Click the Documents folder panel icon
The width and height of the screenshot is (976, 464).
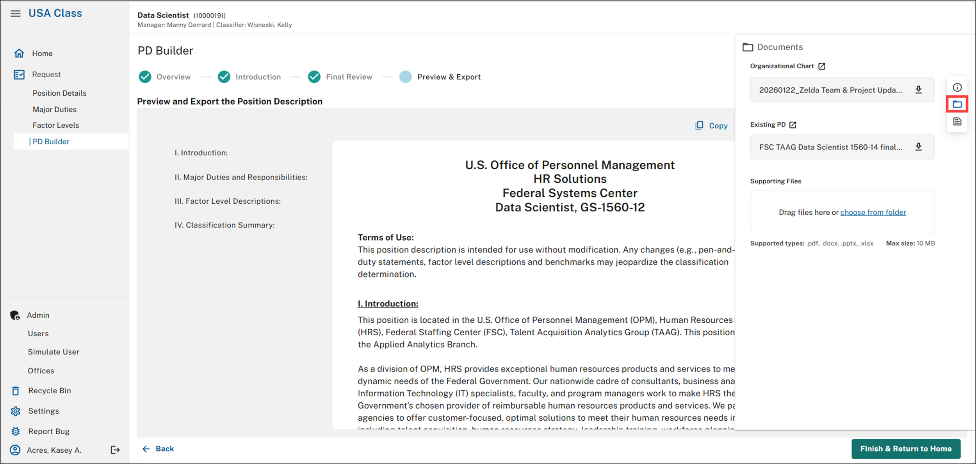[957, 104]
